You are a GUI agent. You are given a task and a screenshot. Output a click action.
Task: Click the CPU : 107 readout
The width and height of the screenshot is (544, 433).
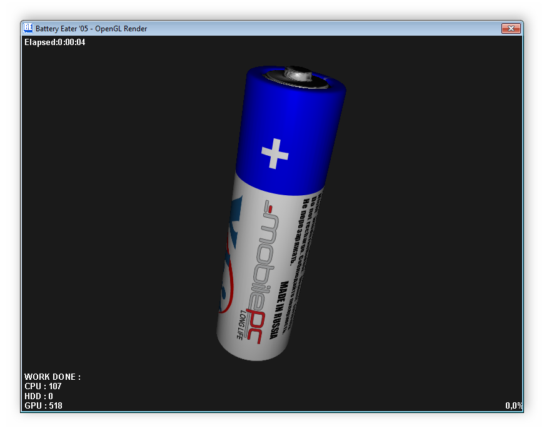coord(43,387)
